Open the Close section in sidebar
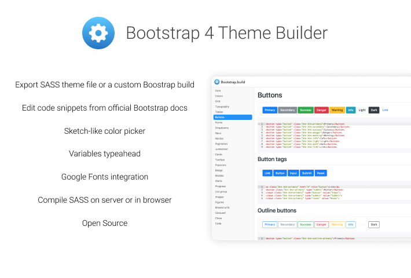The image size is (411, 278). 218,218
